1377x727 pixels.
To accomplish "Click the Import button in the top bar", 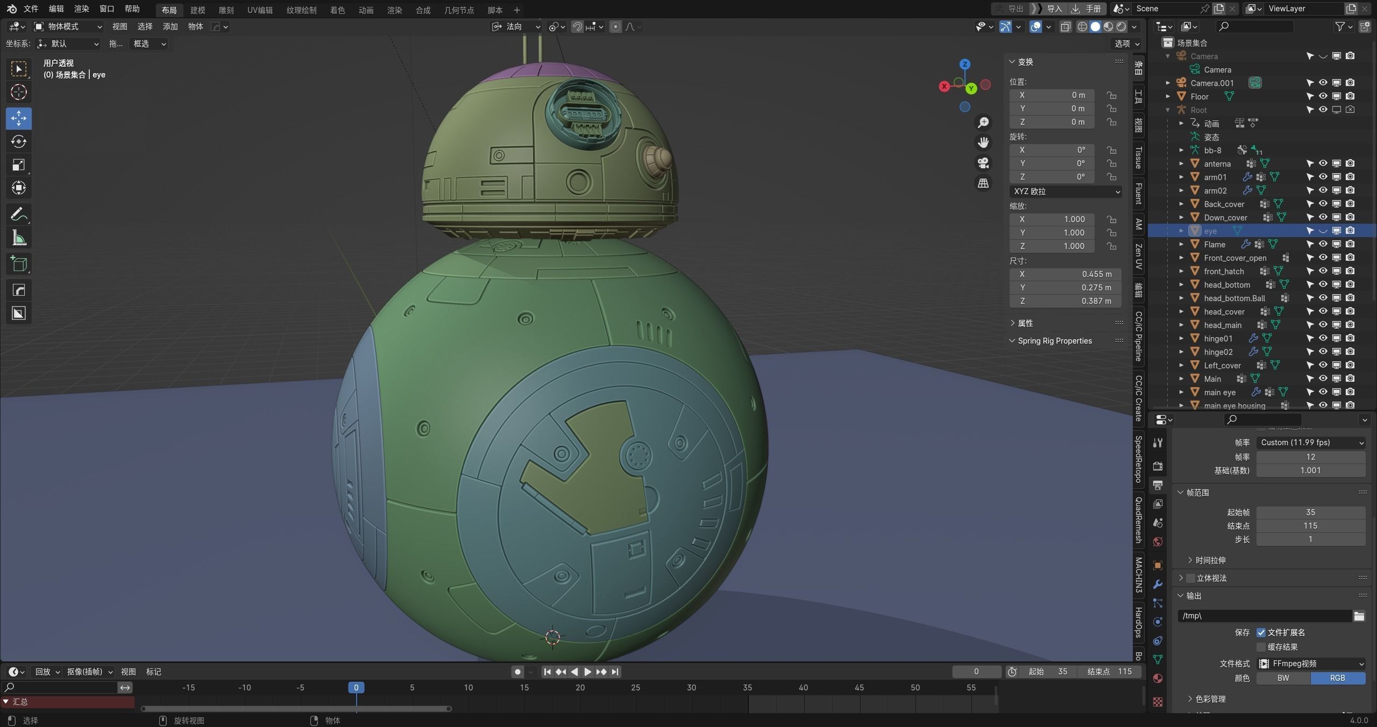I will pyautogui.click(x=1047, y=9).
